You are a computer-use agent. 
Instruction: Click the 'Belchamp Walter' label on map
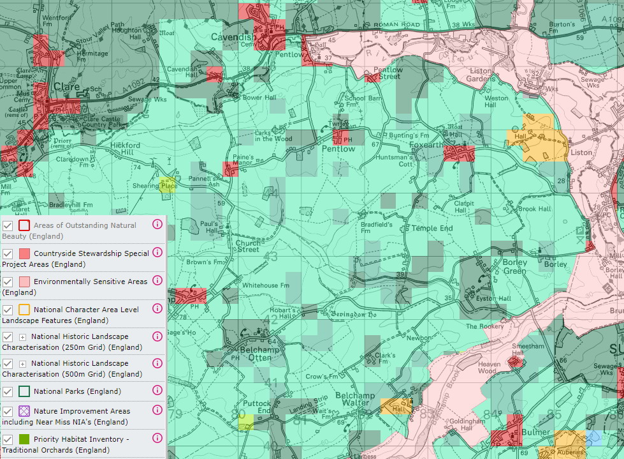355,399
